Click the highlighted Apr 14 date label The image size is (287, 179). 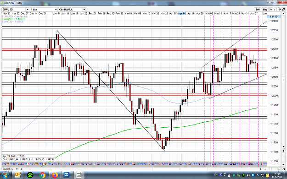point(182,13)
